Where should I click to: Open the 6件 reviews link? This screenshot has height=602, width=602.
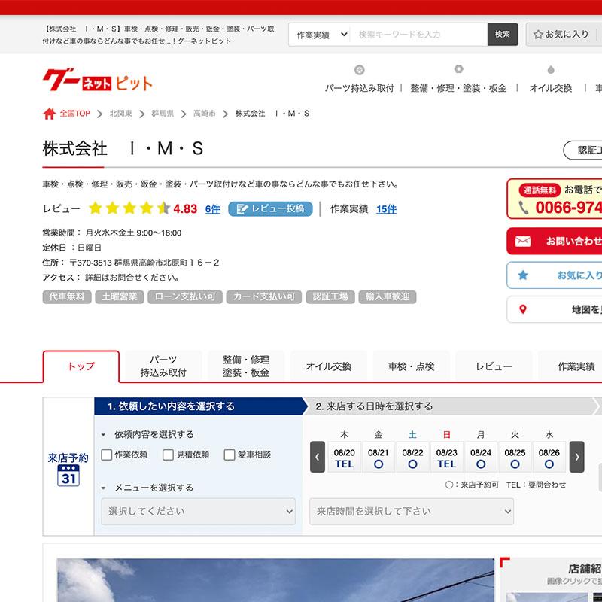(x=213, y=209)
